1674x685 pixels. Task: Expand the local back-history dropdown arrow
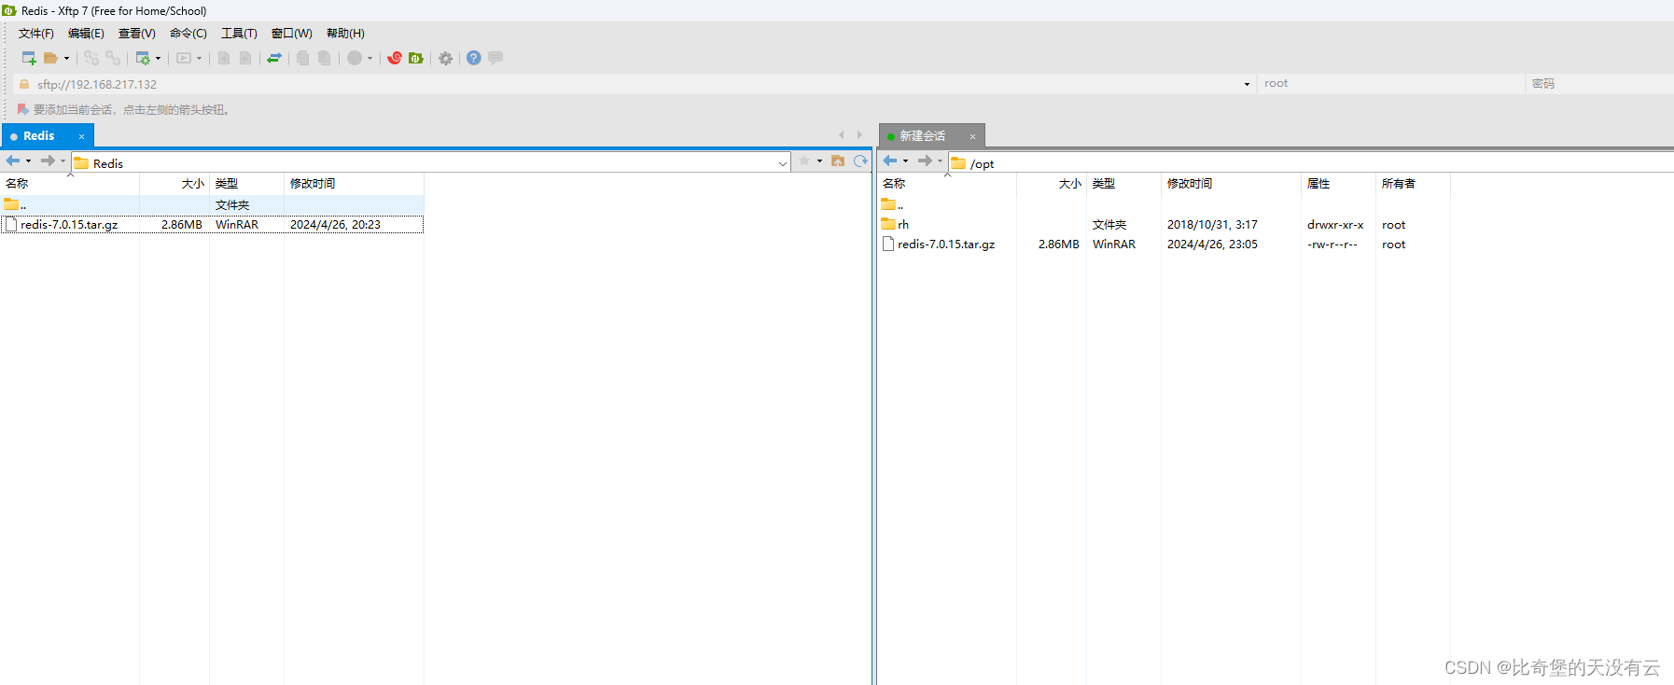[28, 161]
